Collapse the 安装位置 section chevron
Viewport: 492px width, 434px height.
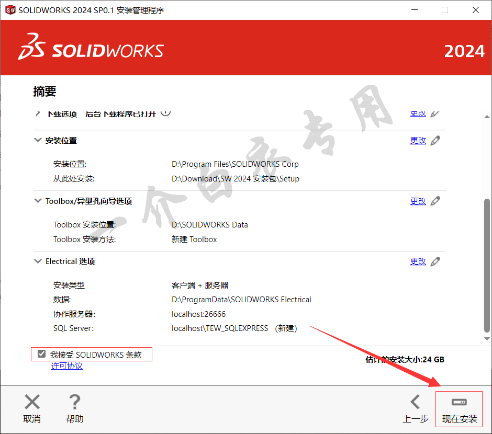[x=38, y=140]
